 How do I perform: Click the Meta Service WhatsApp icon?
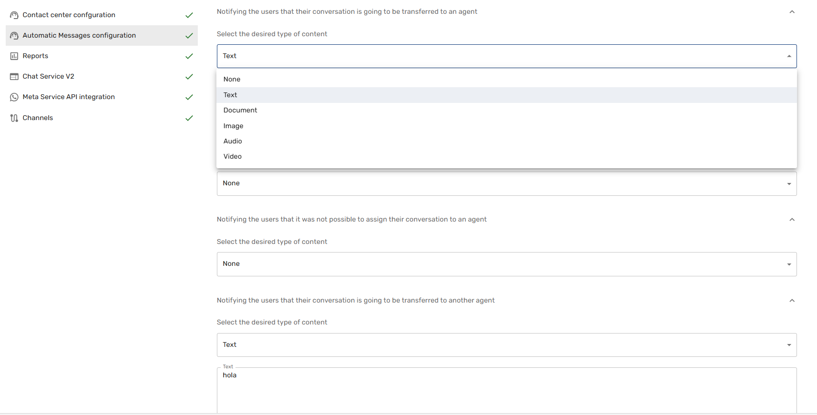[x=14, y=97]
